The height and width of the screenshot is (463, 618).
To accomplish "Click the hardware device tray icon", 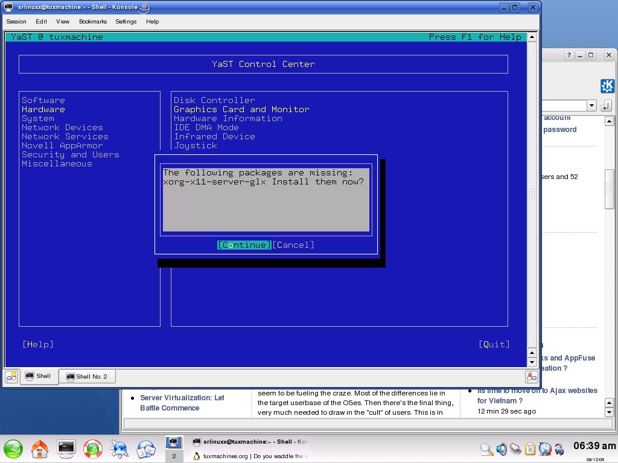I will coord(515,449).
